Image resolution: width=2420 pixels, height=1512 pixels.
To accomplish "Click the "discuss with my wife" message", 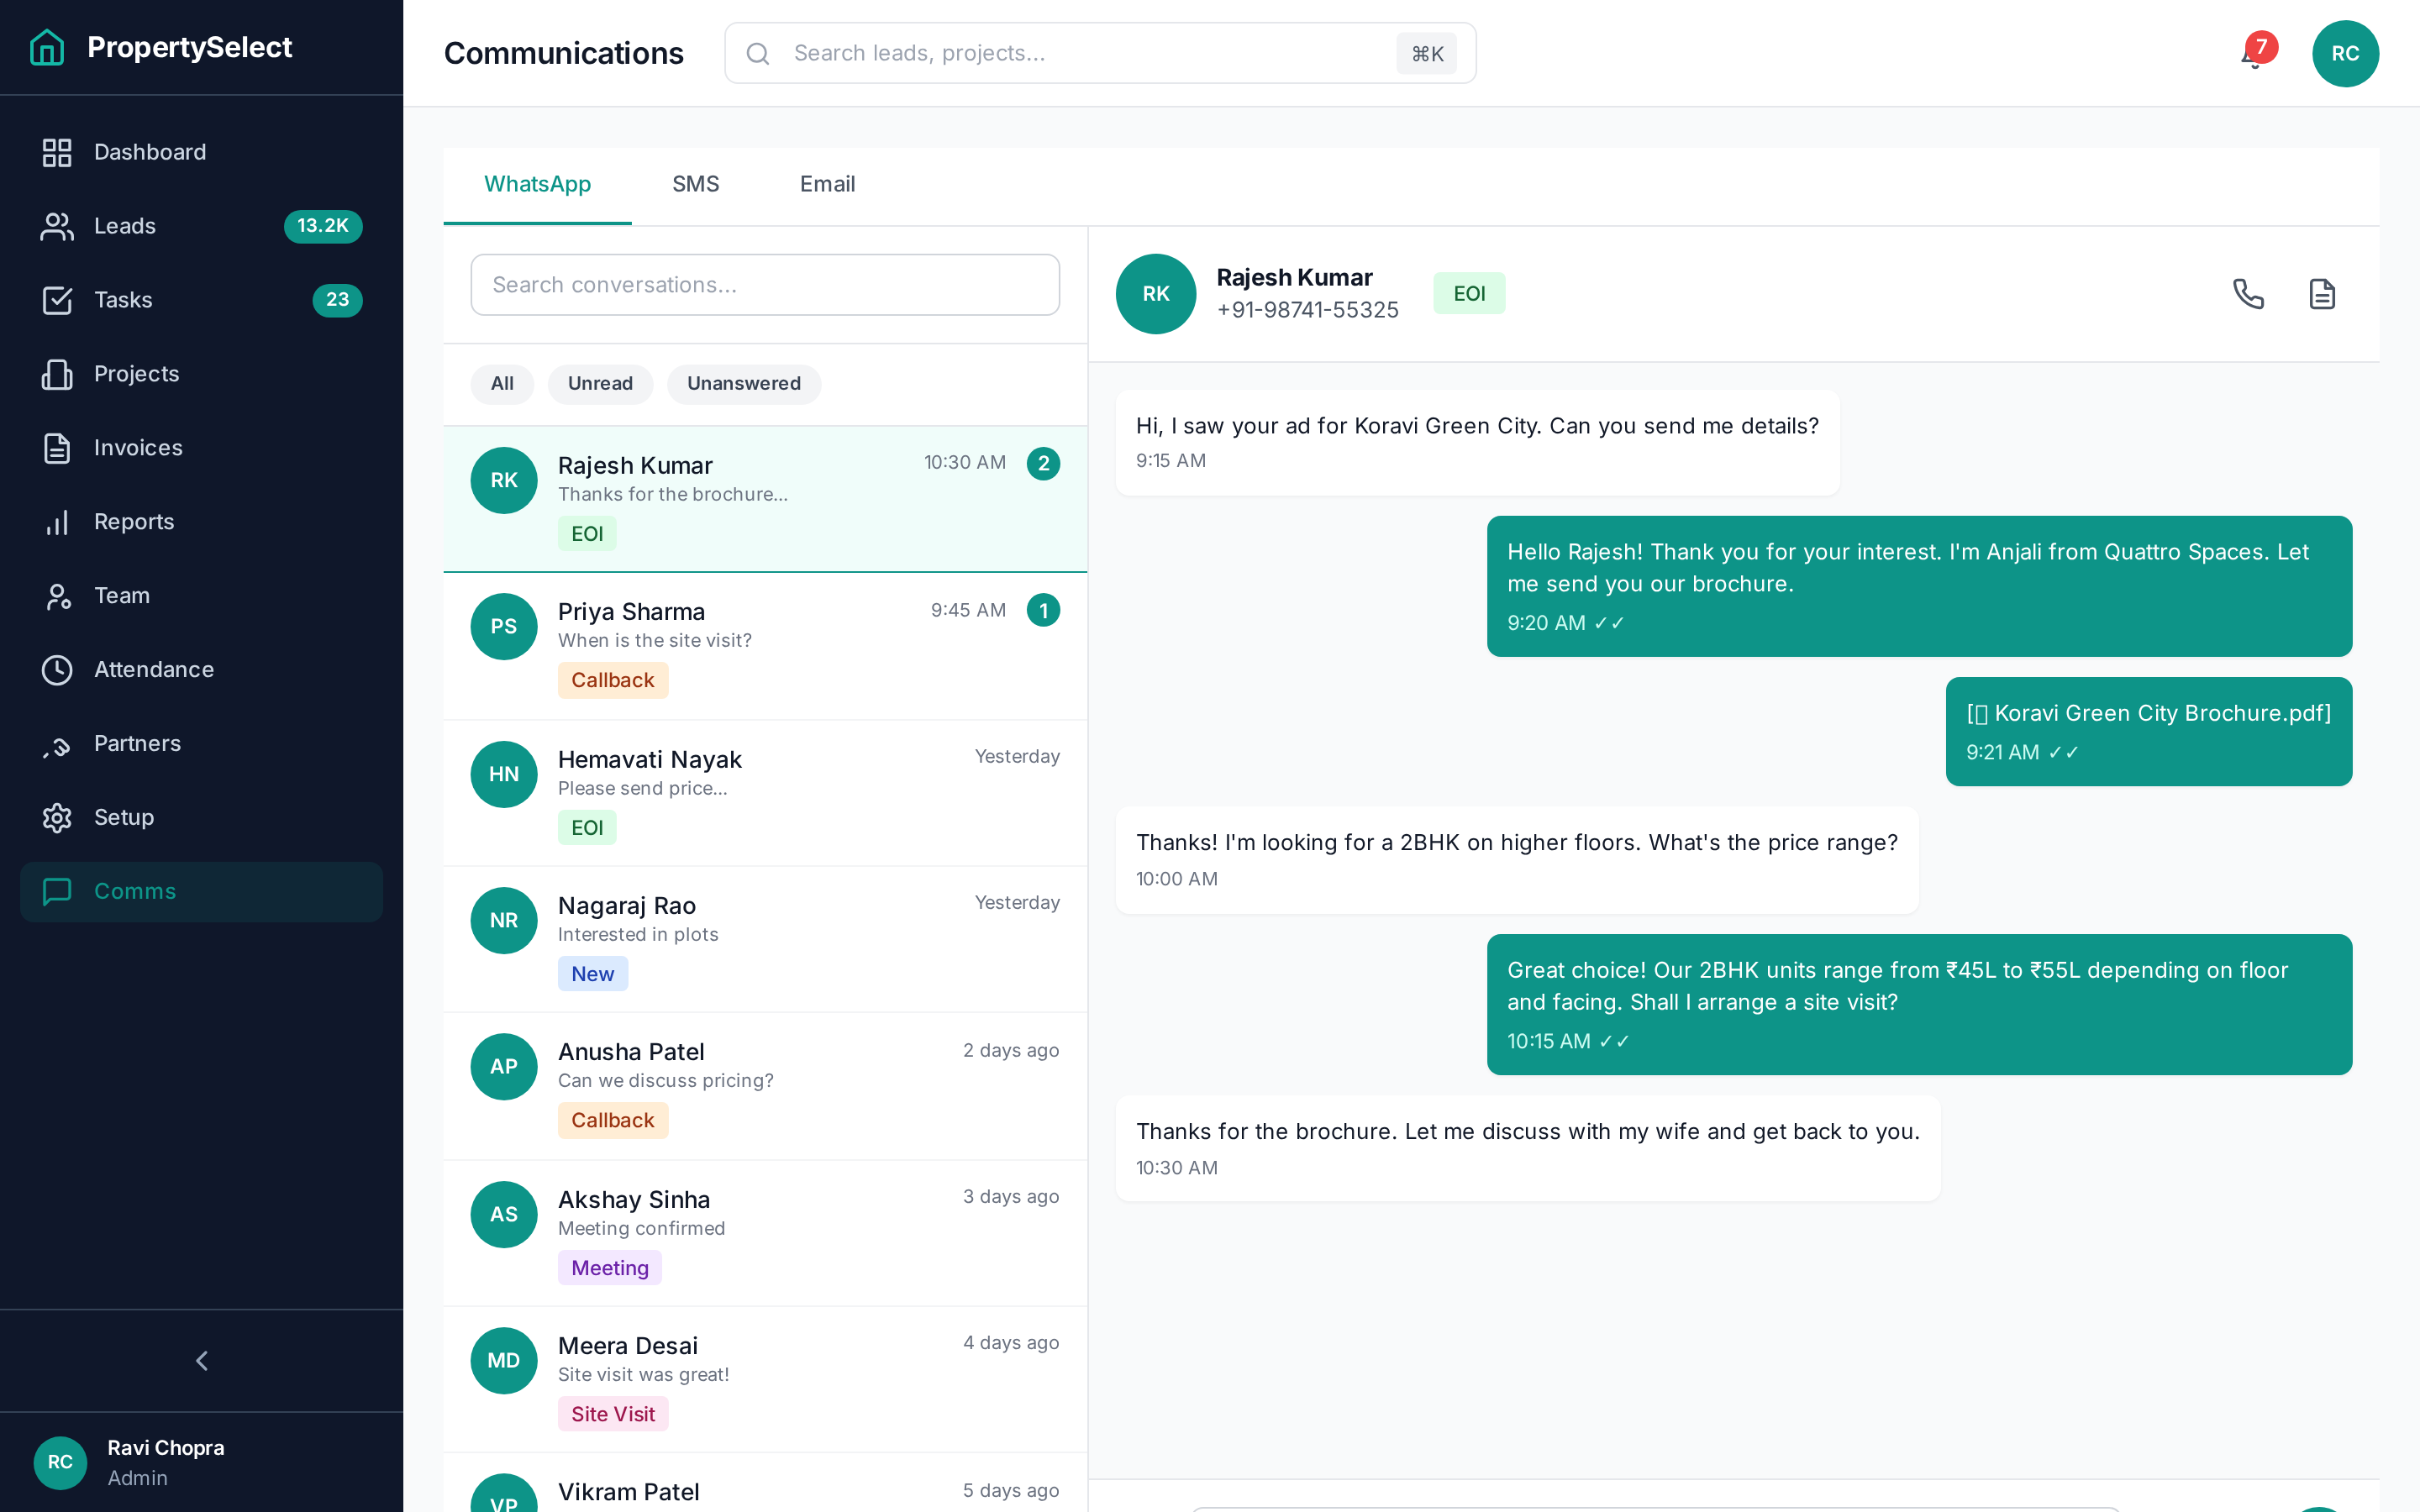I will point(1528,1149).
